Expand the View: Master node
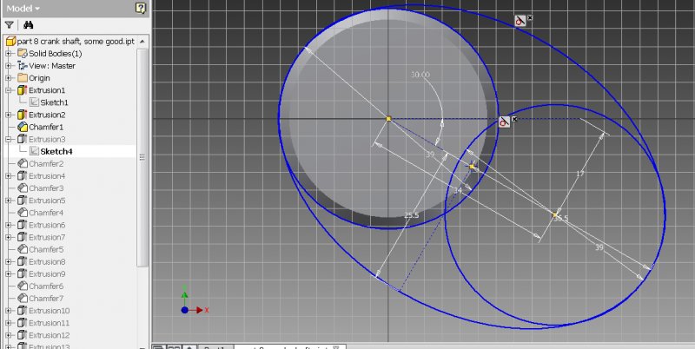The height and width of the screenshot is (349, 695). click(9, 66)
